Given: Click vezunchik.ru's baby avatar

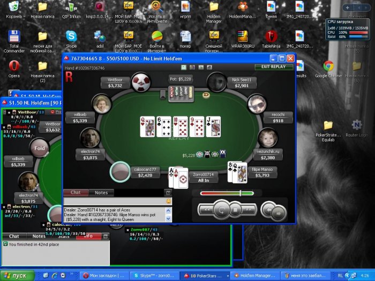Looking at the screenshot, I should [x=268, y=138].
